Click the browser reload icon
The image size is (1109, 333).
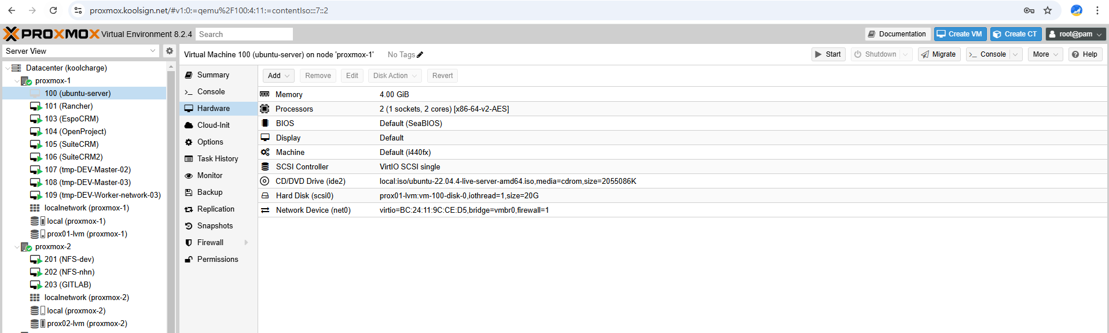[53, 10]
